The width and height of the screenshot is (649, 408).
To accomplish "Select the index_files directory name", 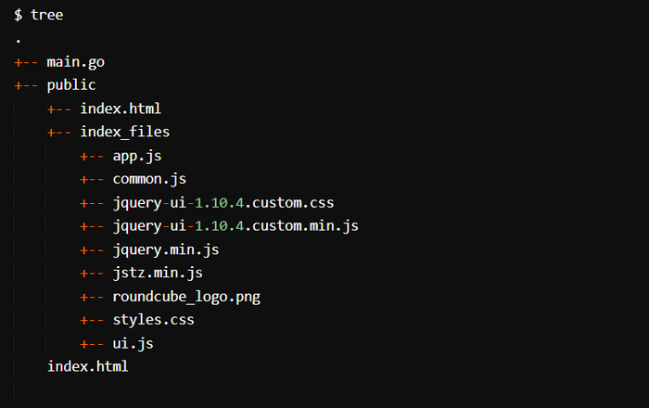I will pyautogui.click(x=124, y=132).
